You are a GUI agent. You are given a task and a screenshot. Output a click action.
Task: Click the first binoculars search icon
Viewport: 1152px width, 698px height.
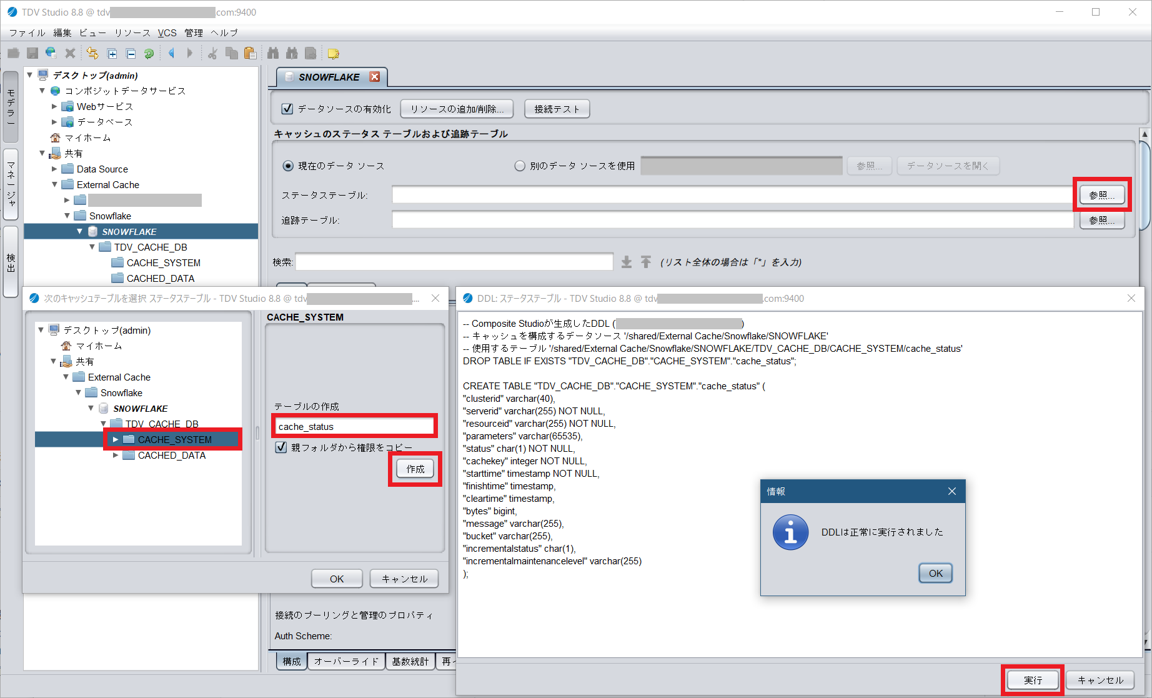273,54
